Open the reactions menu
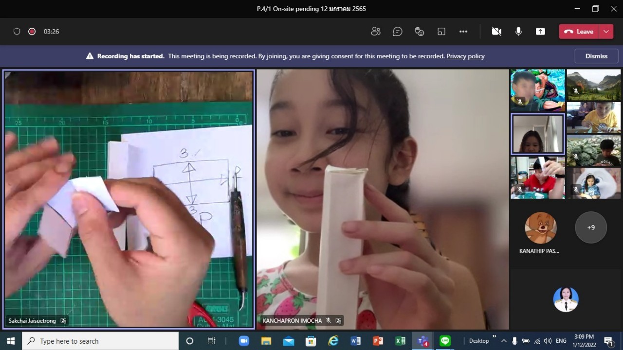The height and width of the screenshot is (350, 623). click(420, 32)
